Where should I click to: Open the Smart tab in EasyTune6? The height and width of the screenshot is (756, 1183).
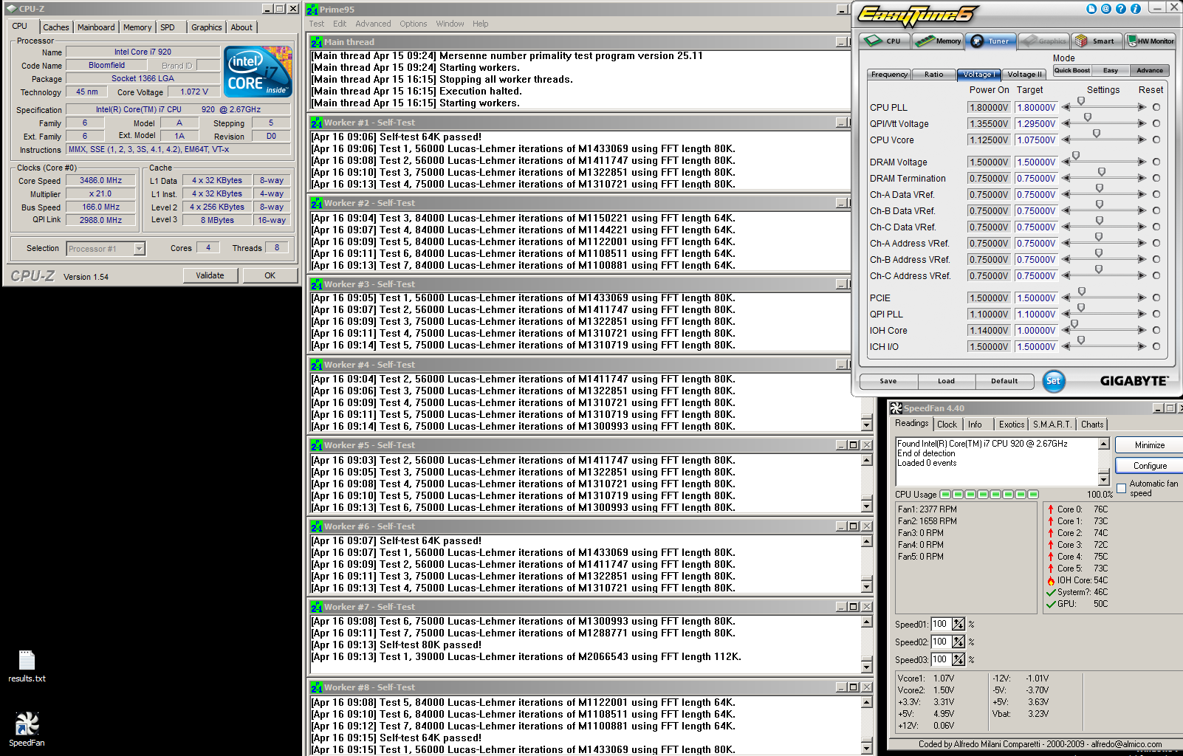click(1097, 41)
